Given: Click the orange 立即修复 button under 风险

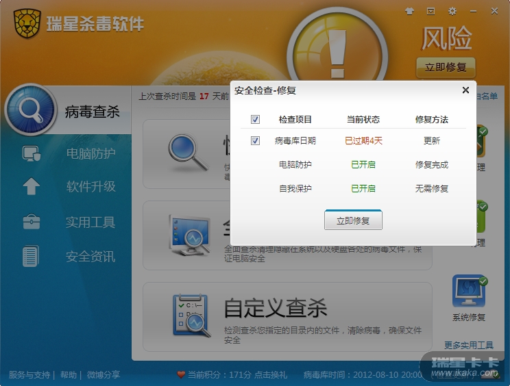Looking at the screenshot, I should tap(446, 68).
